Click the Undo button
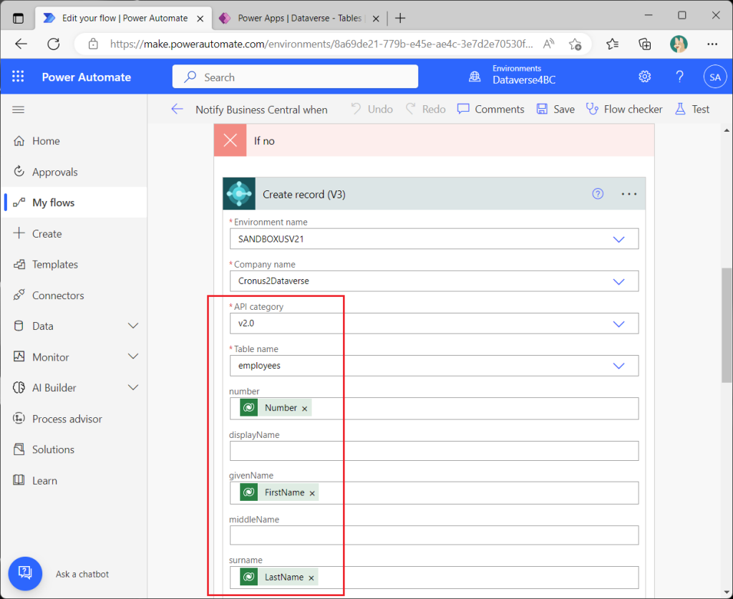 tap(372, 109)
